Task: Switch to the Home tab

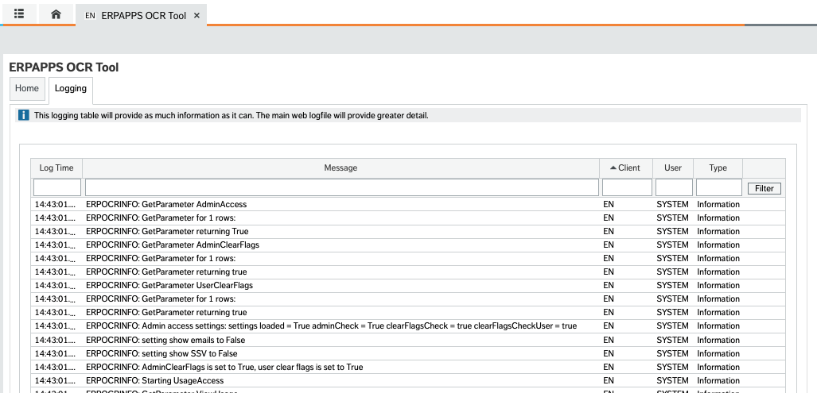Action: coord(27,89)
